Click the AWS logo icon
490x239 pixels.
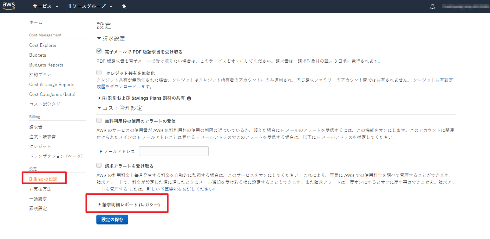(x=9, y=6)
